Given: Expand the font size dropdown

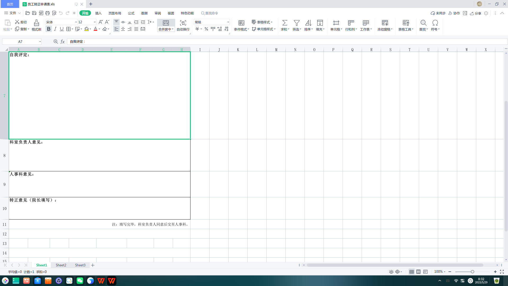Looking at the screenshot, I should pyautogui.click(x=95, y=22).
